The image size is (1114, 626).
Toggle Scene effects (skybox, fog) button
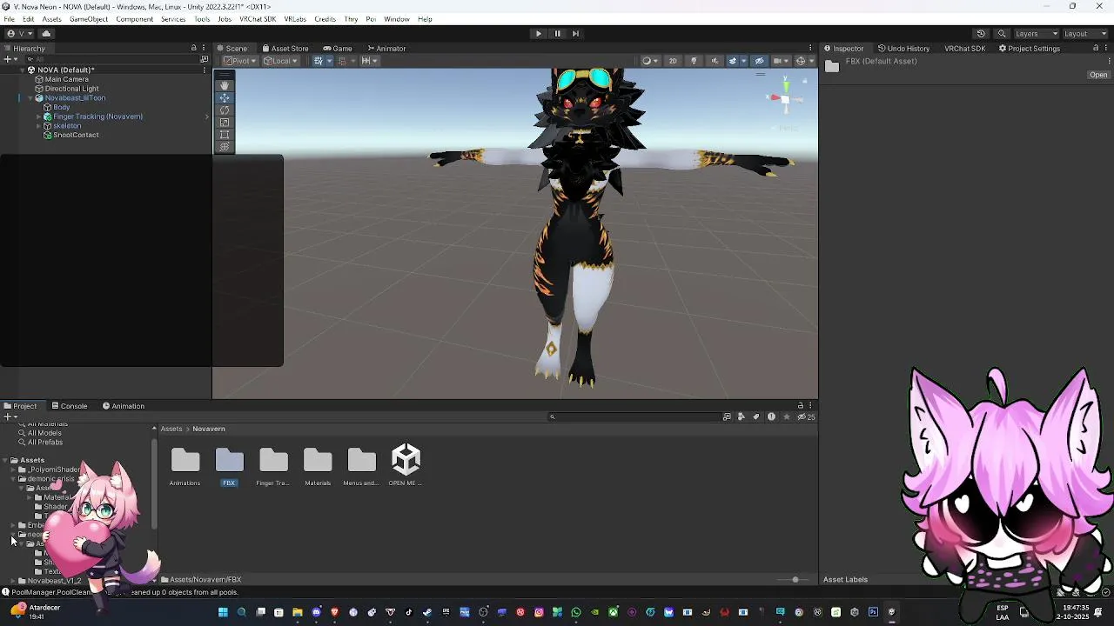pos(735,61)
